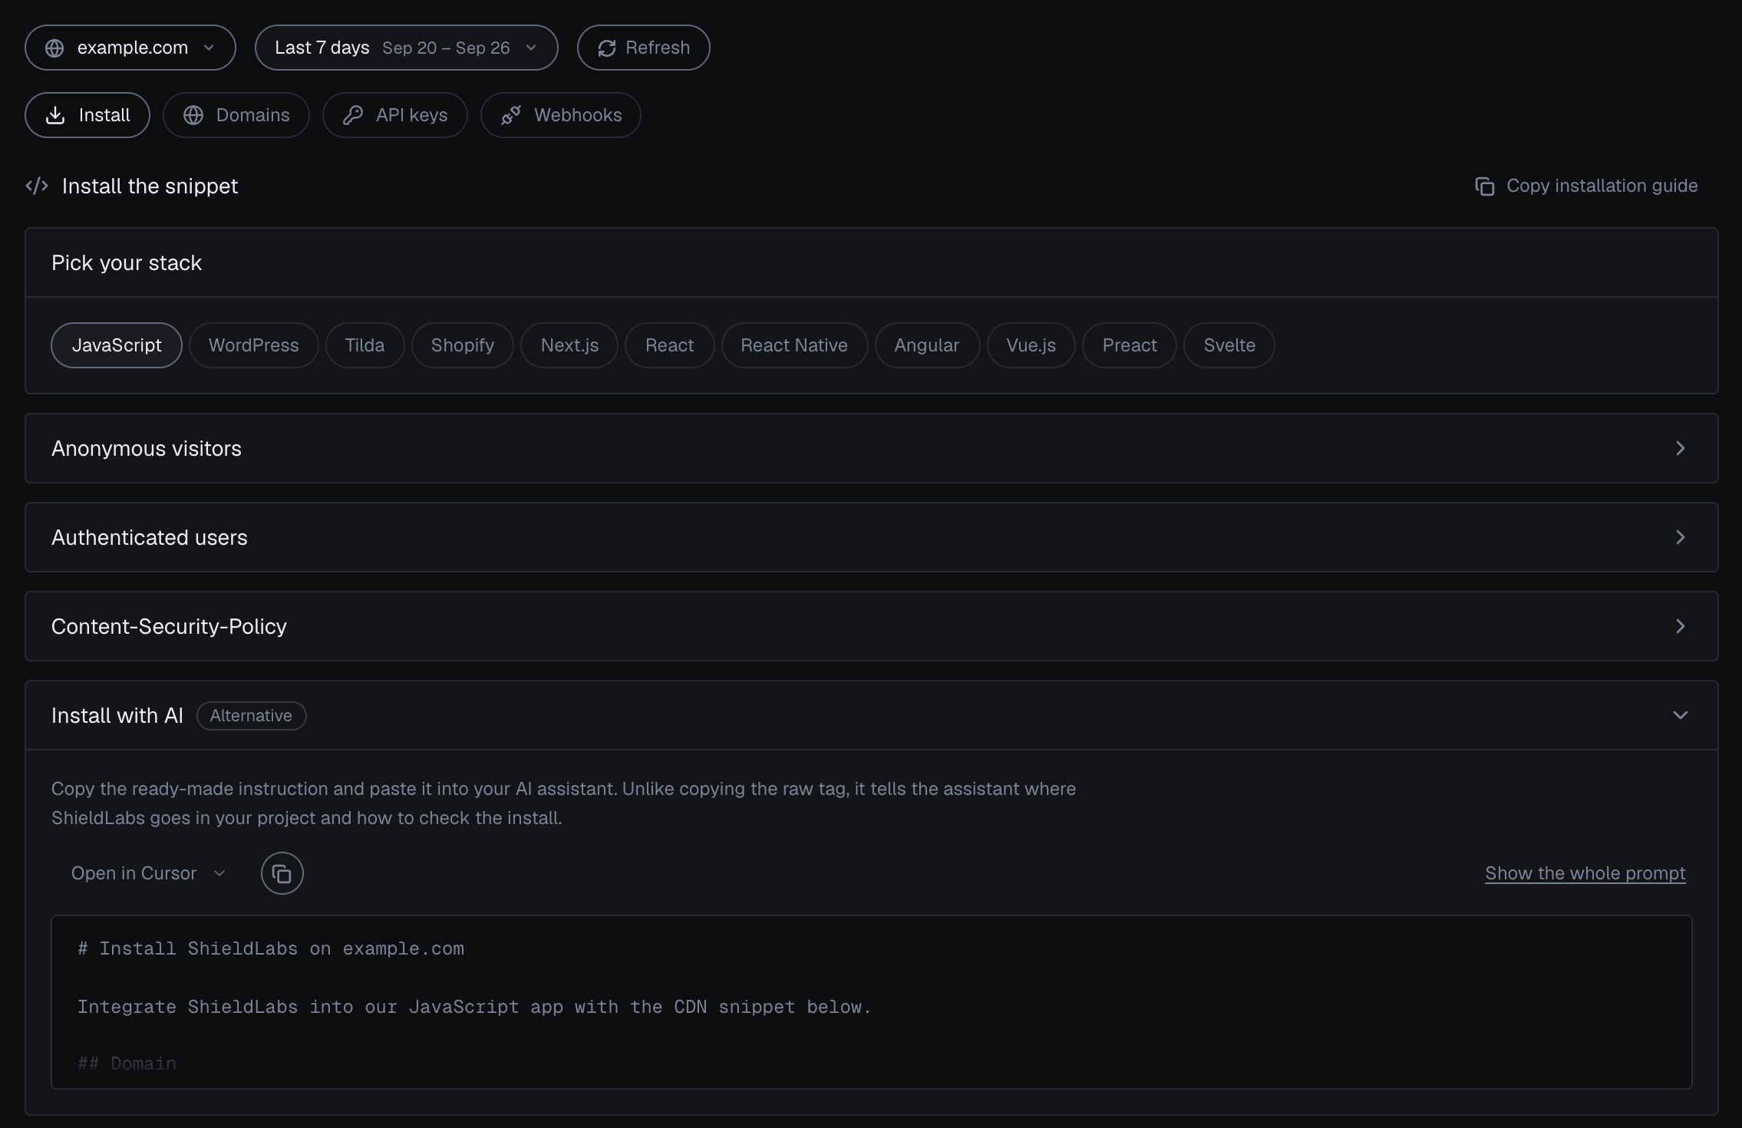The image size is (1742, 1128).
Task: Click the globe icon beside example.com
Action: click(x=54, y=48)
